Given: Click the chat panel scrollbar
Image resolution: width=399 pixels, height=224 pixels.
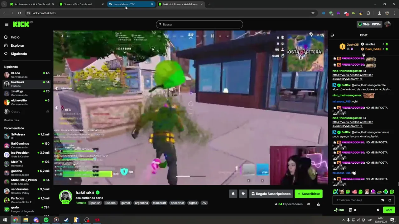Looking at the screenshot, I should click(398, 184).
